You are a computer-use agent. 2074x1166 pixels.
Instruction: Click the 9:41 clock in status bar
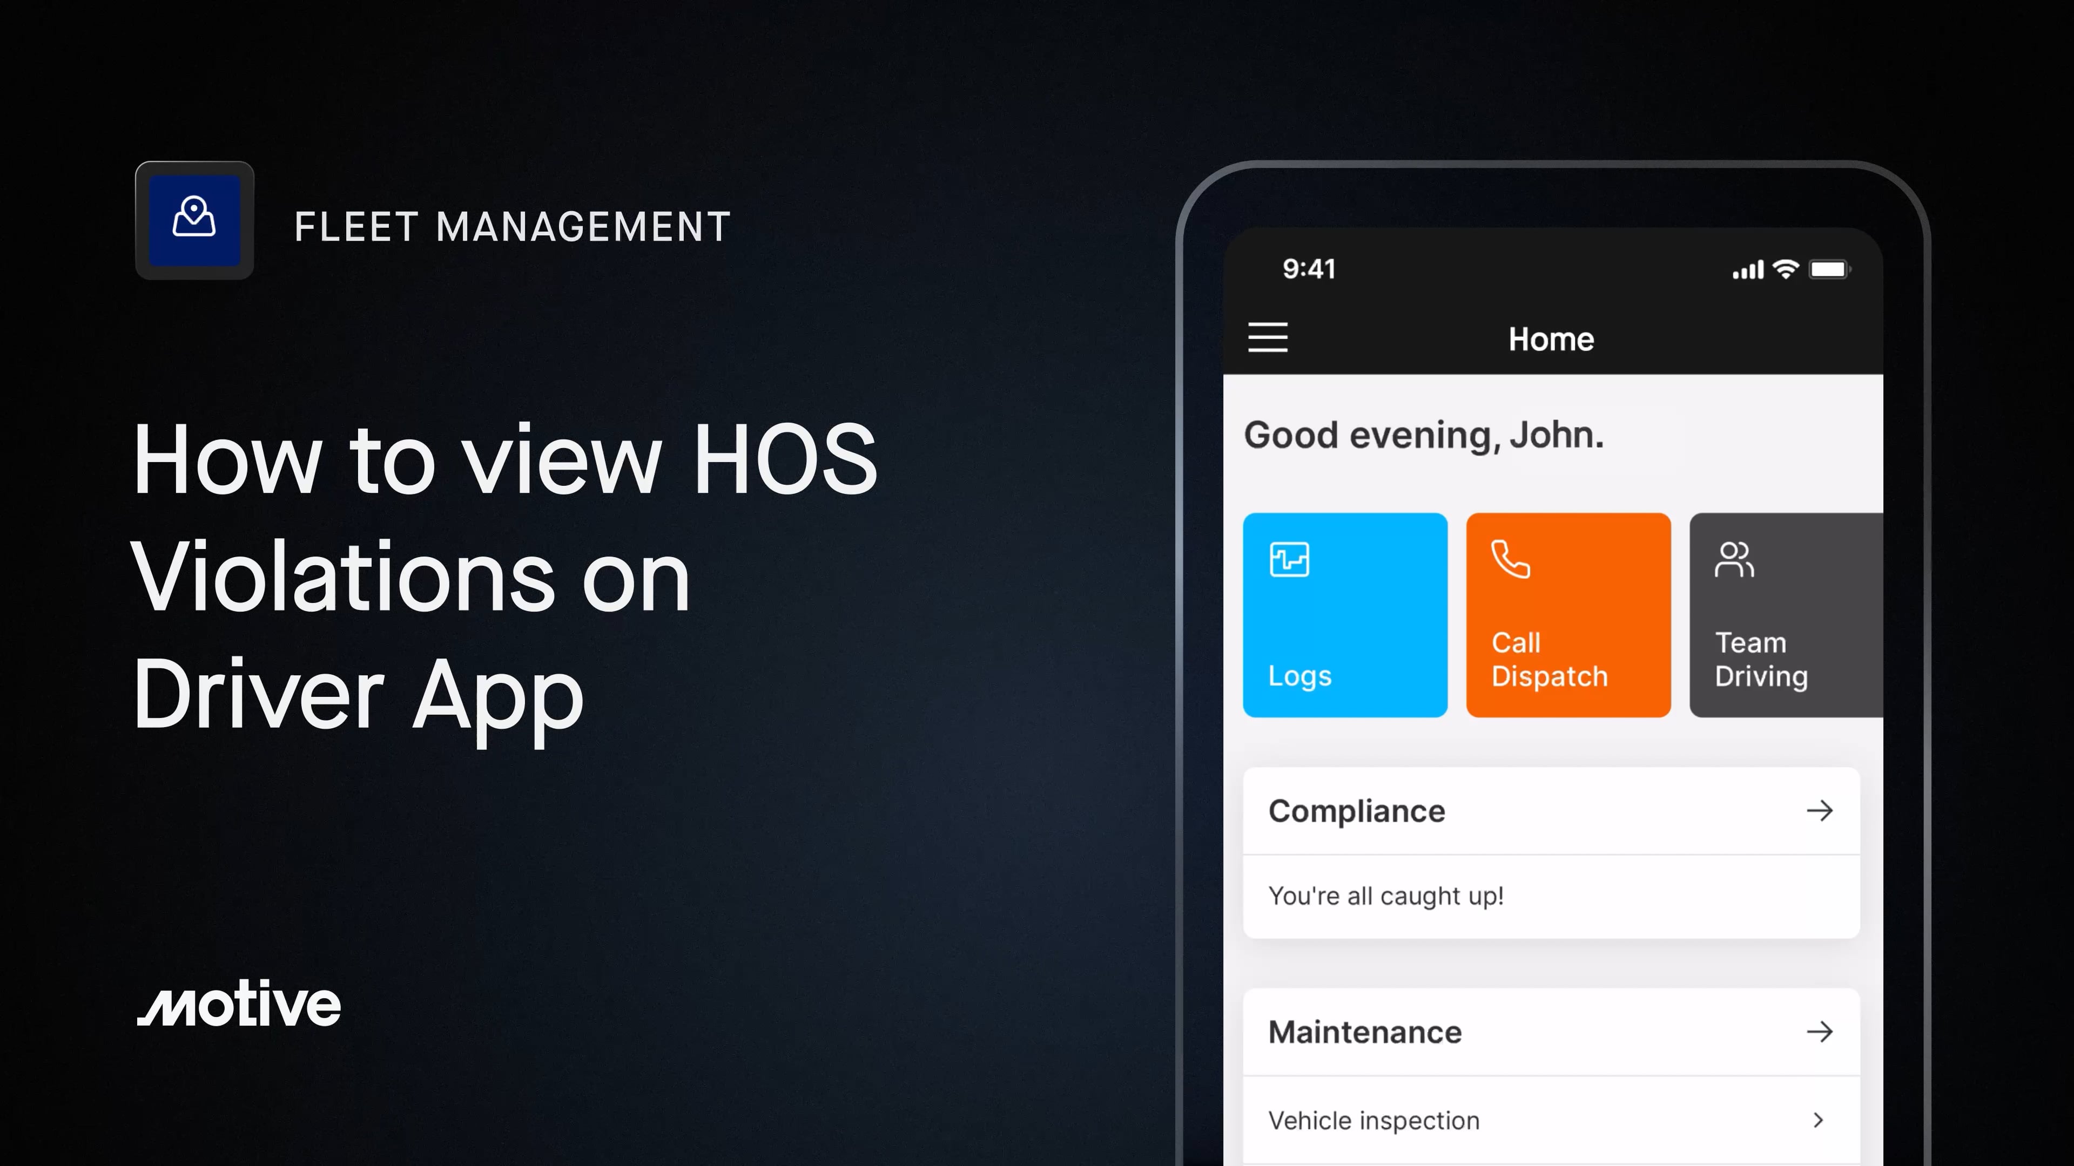[1309, 269]
